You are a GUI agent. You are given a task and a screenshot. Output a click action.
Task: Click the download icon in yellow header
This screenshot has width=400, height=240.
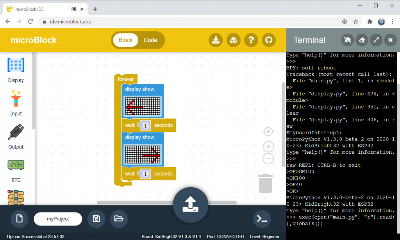coord(216,40)
